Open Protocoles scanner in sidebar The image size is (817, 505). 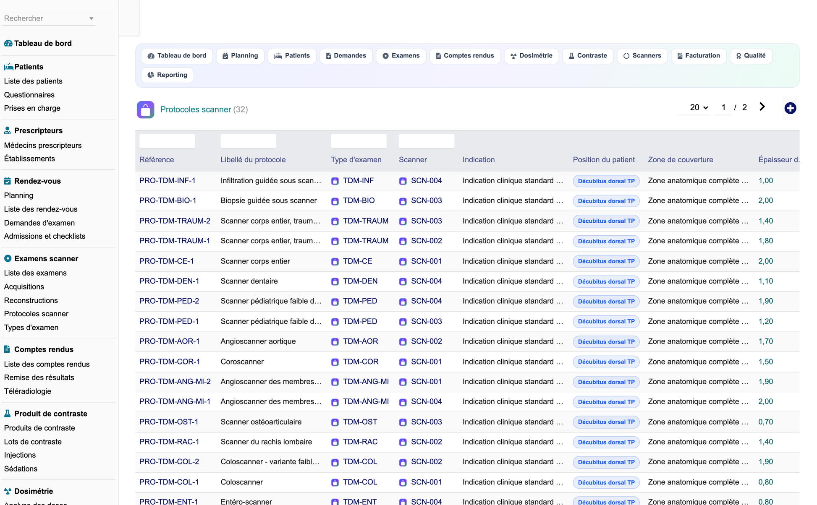[36, 314]
